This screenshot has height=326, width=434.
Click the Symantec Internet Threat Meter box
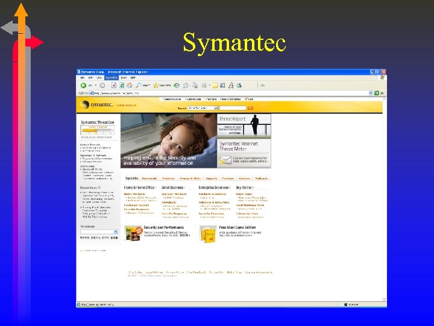click(244, 153)
